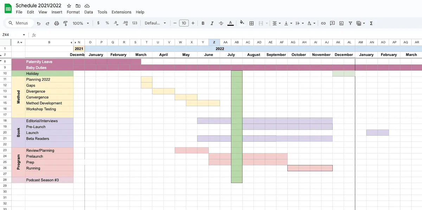Select the Paternity Leave cell
Viewport: 422px width, 210px height.
click(49, 62)
